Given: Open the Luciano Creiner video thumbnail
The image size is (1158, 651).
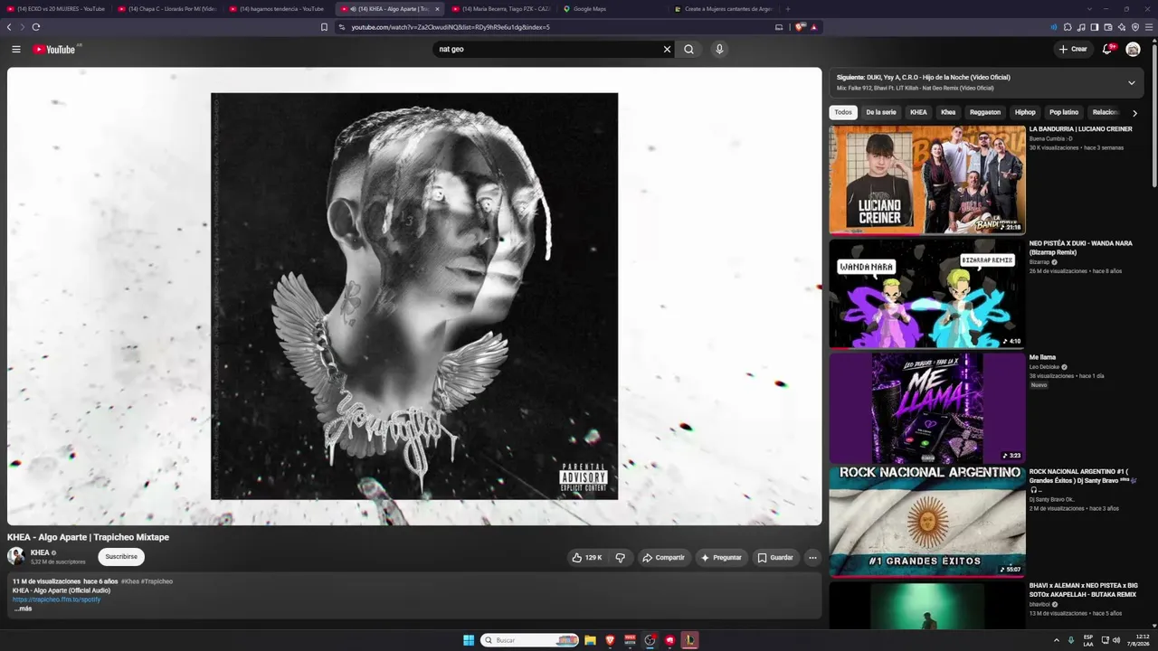Looking at the screenshot, I should pos(927,179).
